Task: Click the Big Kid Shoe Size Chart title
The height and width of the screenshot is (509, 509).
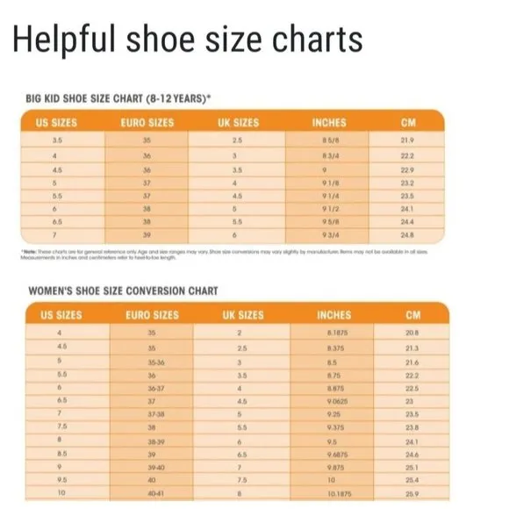Action: click(118, 98)
